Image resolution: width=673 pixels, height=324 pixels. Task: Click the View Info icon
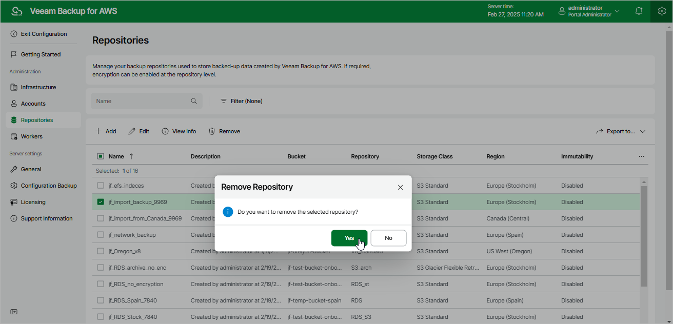165,131
